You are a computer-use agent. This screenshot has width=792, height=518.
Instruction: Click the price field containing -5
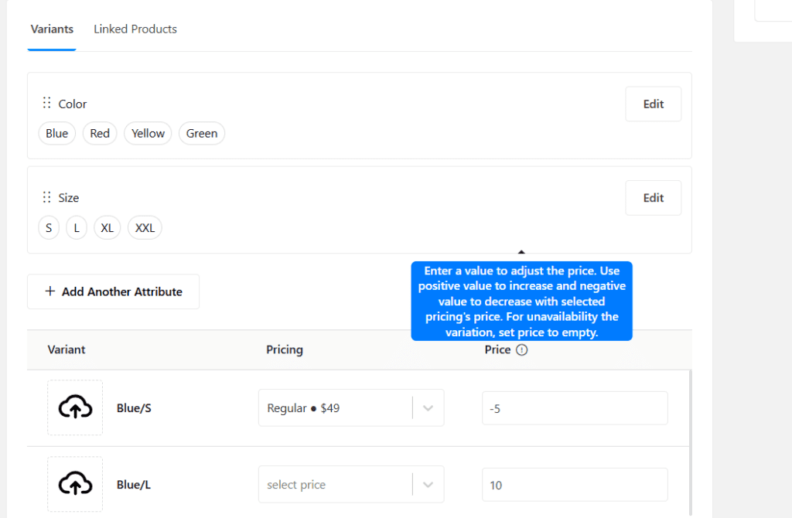tap(574, 407)
